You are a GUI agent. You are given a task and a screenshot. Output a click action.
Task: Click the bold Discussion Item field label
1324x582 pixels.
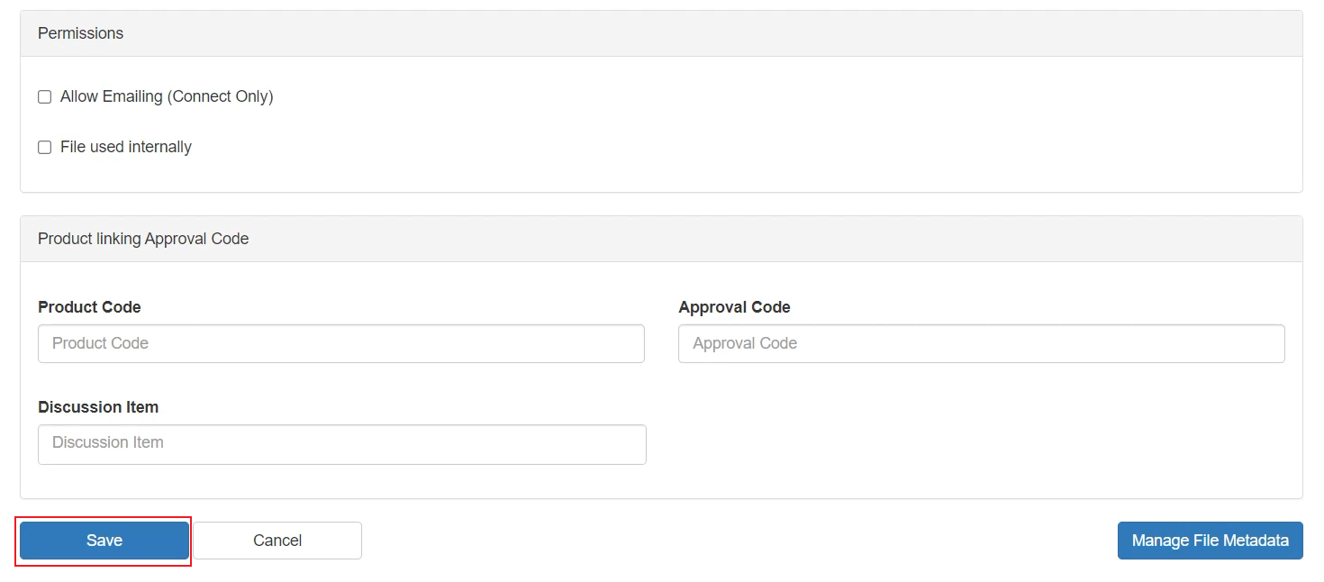pyautogui.click(x=98, y=407)
